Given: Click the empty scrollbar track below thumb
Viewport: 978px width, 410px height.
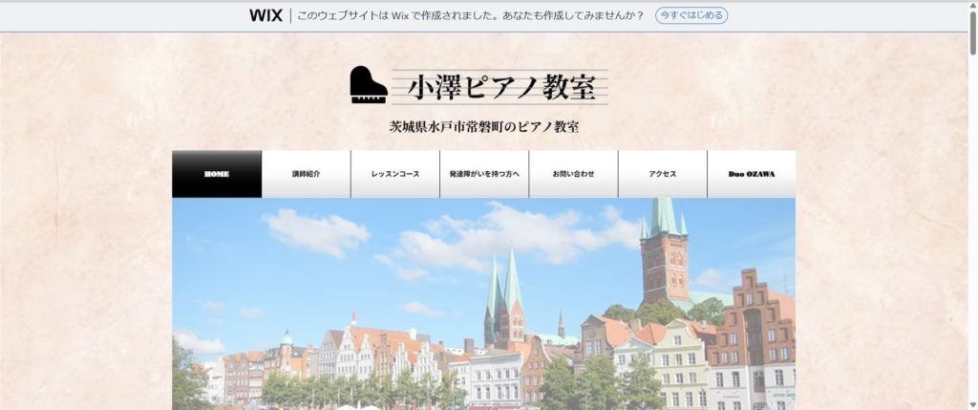Looking at the screenshot, I should click(971, 239).
